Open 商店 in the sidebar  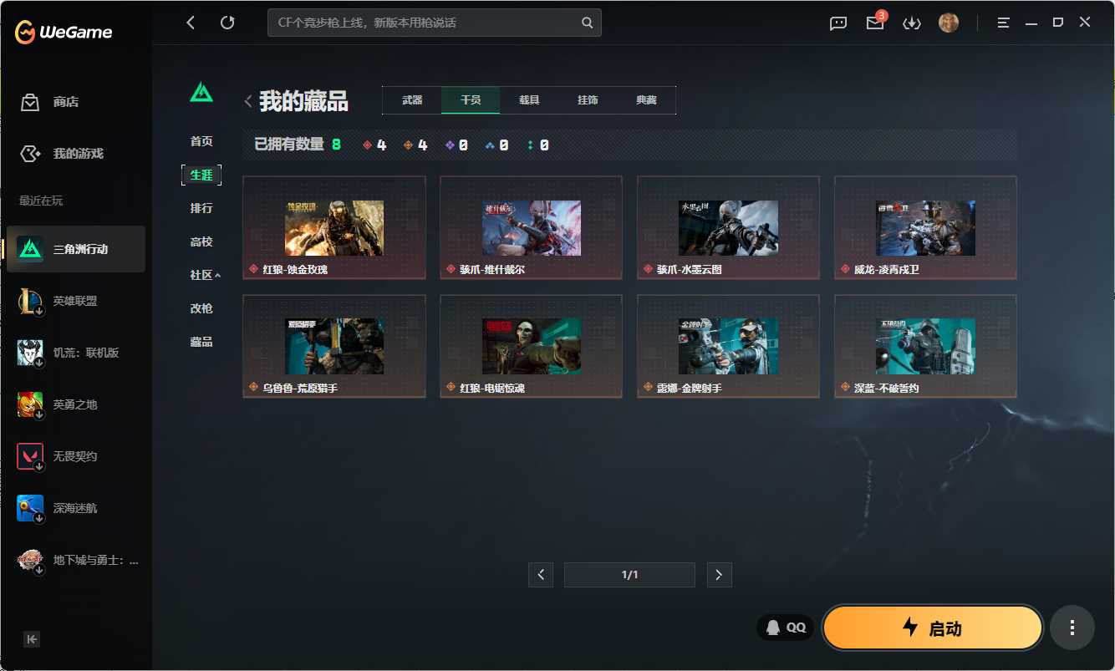(65, 102)
